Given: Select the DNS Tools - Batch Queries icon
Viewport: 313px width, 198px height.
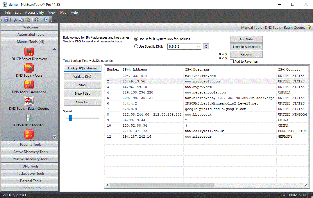Looking at the screenshot, I should pos(29,101).
